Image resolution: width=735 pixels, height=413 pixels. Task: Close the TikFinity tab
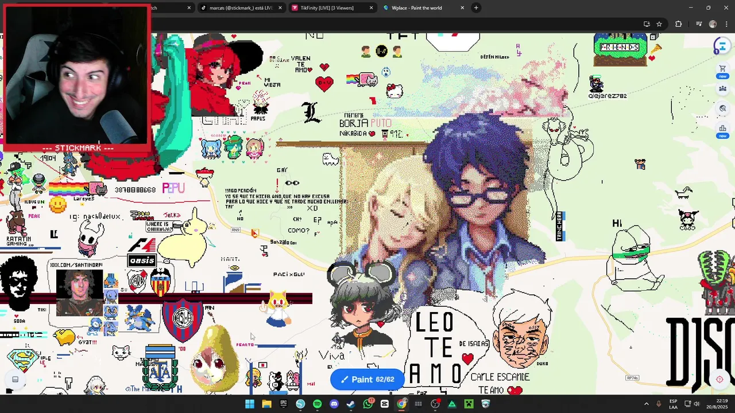point(371,7)
